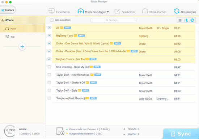Uncheck BigBang-If you checkbox
Screen dimensions: 199x139
tap(49, 35)
